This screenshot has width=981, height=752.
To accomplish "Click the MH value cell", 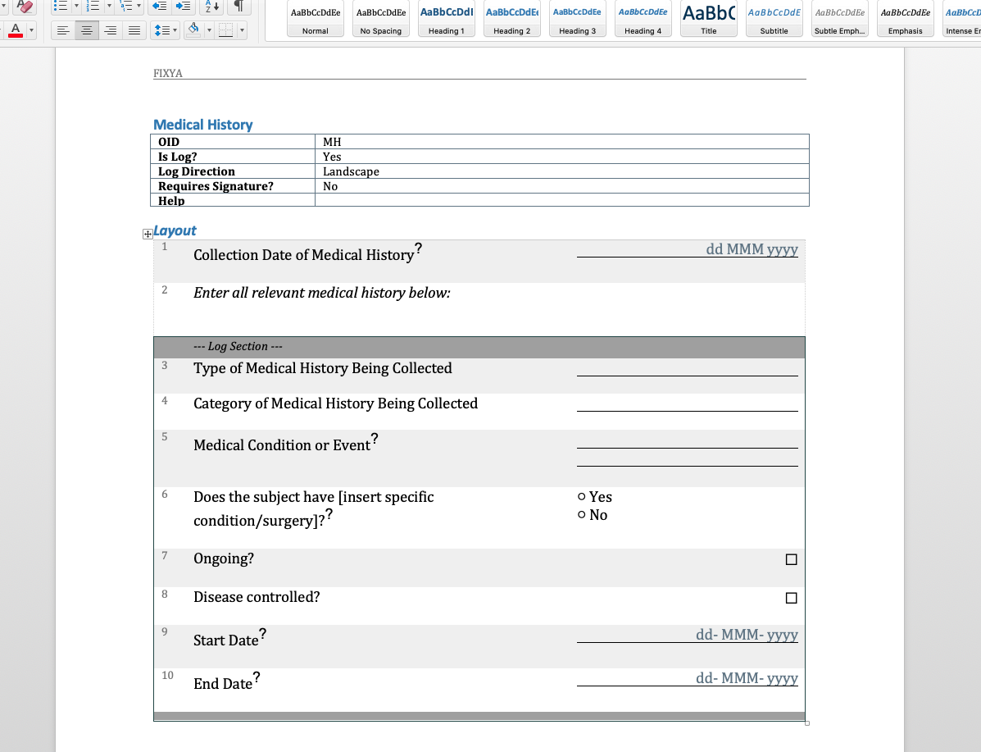I will pyautogui.click(x=562, y=142).
